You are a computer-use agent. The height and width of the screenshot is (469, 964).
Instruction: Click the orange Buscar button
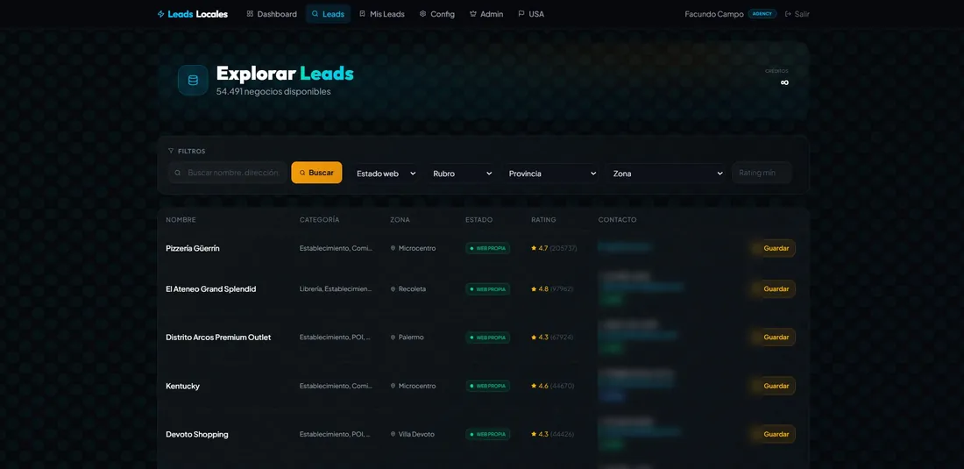click(x=316, y=173)
